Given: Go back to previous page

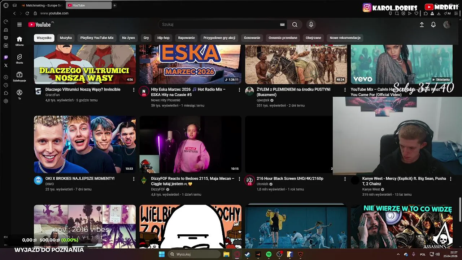Looking at the screenshot, I should click(x=14, y=13).
